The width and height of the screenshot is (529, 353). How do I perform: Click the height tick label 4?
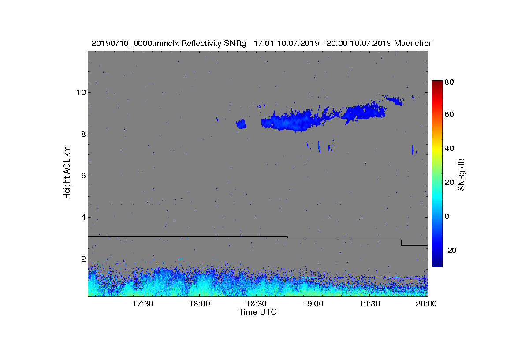click(82, 217)
